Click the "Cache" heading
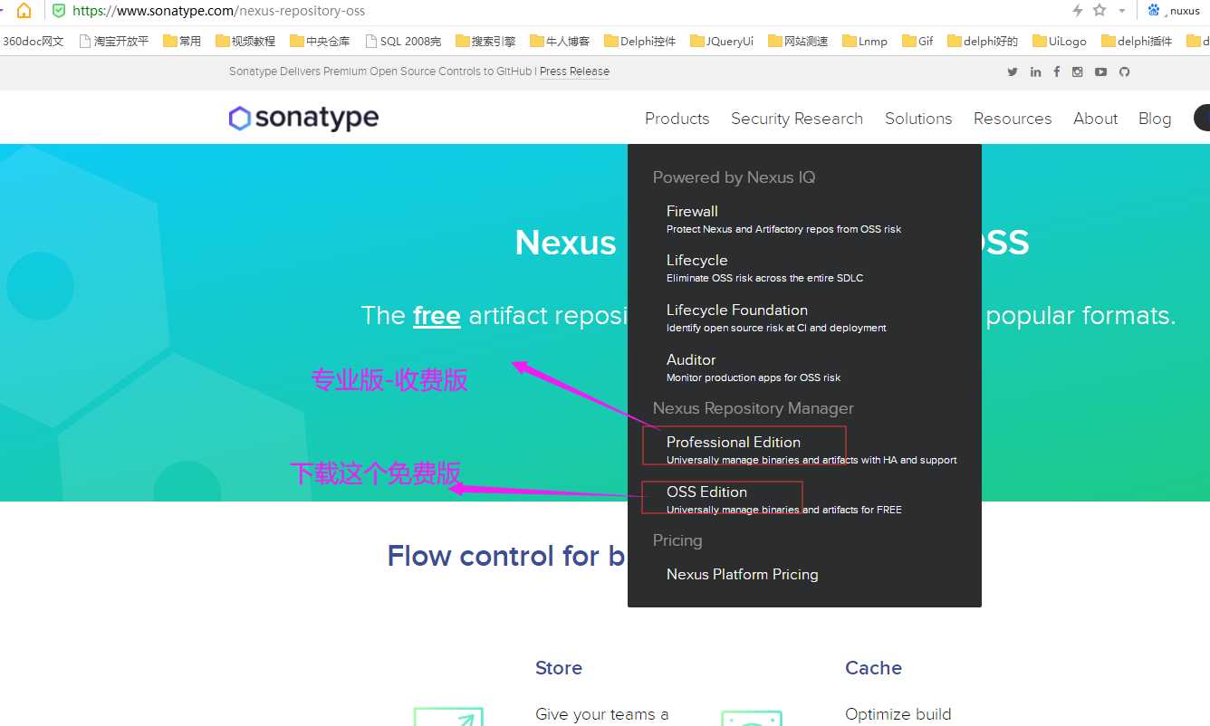This screenshot has width=1210, height=726. 873,668
